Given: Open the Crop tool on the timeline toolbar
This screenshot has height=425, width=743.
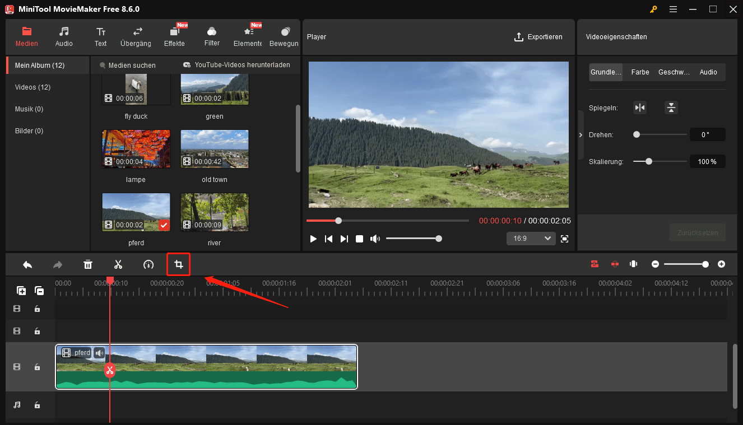Looking at the screenshot, I should [x=178, y=264].
